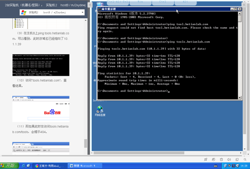Click the round tray icon beside network icon
This screenshot has width=250, height=169.
(229, 166)
